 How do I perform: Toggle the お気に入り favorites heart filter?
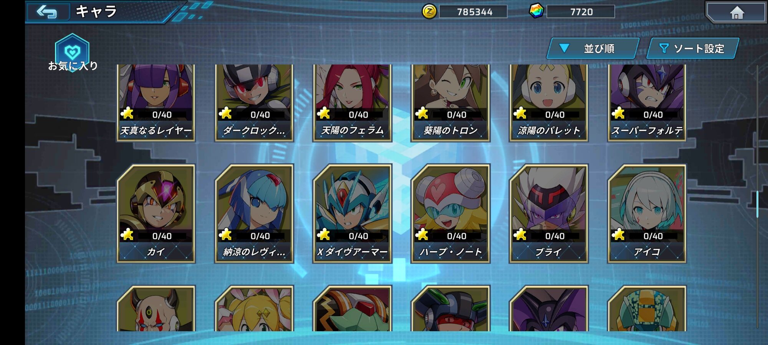click(72, 53)
